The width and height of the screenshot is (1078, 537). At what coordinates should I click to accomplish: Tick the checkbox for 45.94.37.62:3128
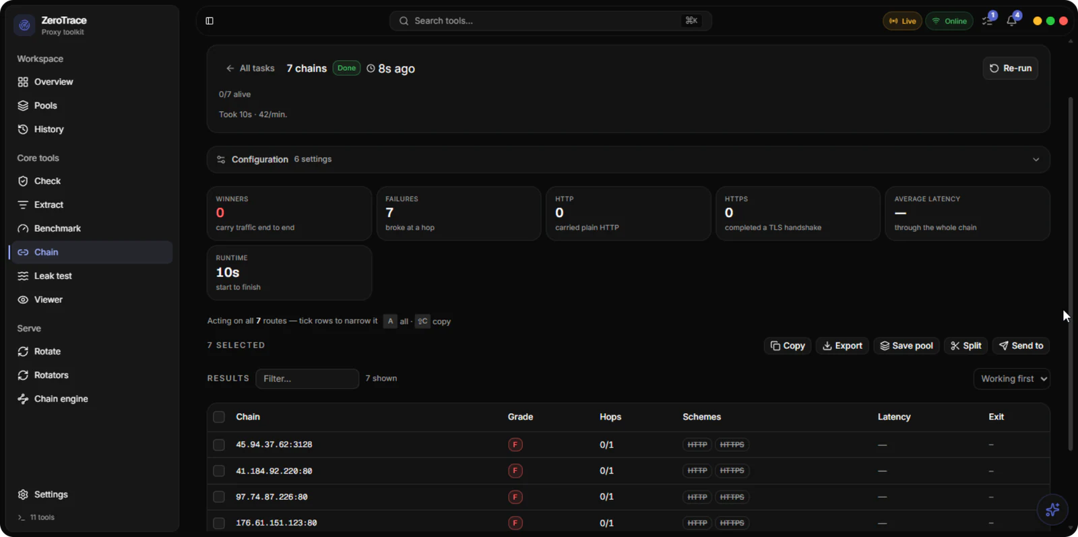(x=219, y=445)
